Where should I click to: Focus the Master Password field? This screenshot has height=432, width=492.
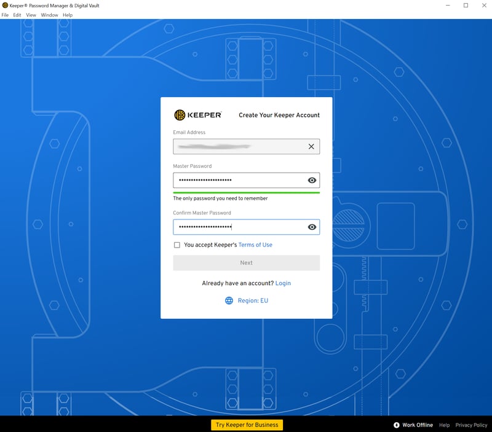click(x=247, y=180)
